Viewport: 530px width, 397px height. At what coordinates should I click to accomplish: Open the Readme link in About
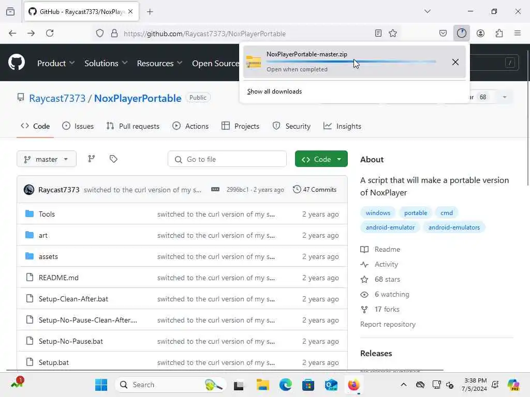[x=380, y=249]
